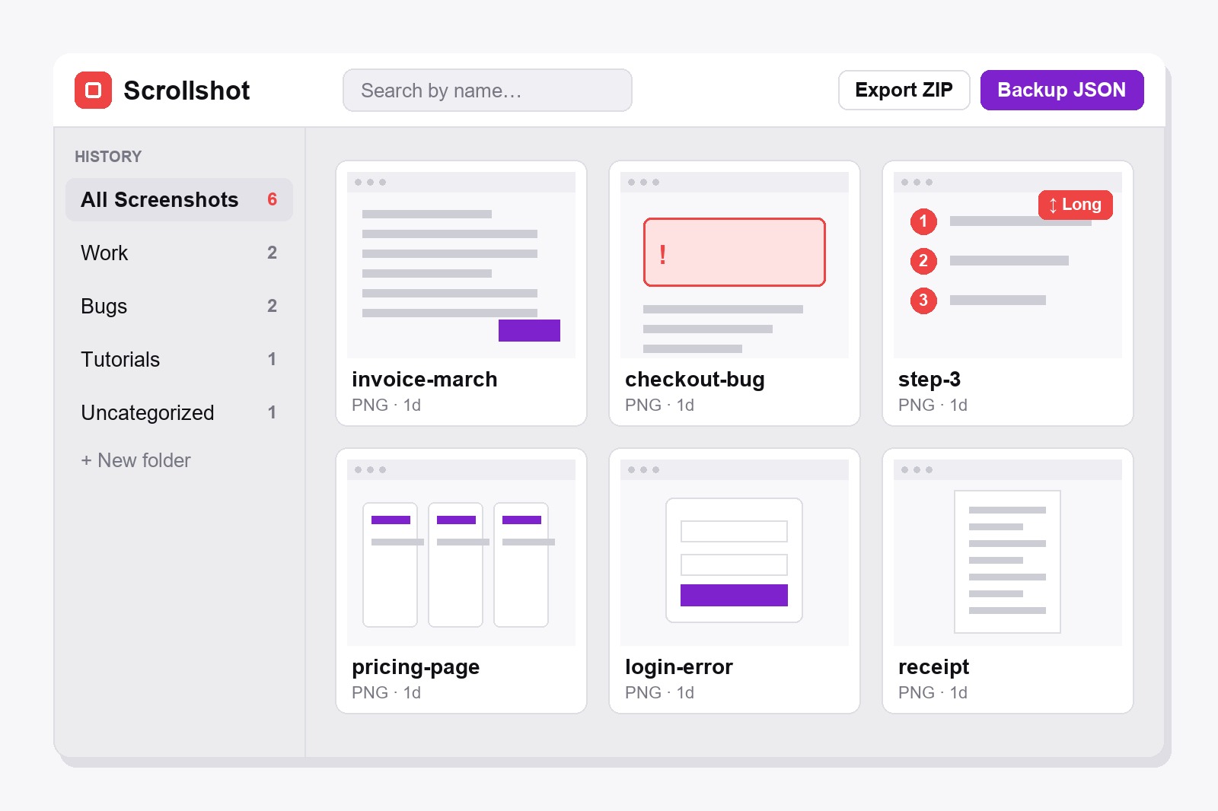Click the checkout-bug file name
The width and height of the screenshot is (1218, 811).
(694, 379)
